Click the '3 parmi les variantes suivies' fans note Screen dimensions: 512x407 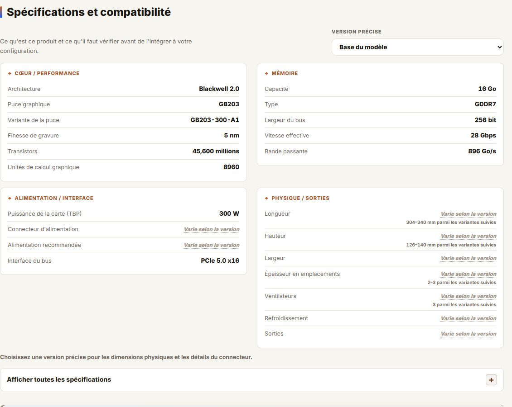pyautogui.click(x=464, y=305)
